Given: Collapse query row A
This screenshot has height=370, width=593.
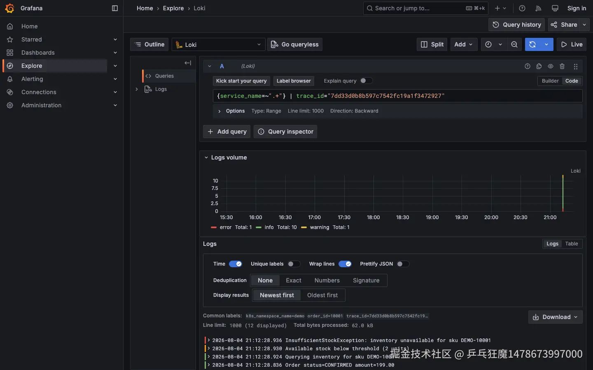Looking at the screenshot, I should (210, 66).
